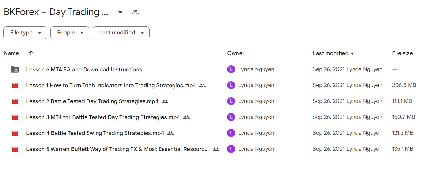Viewport: 431px width, 172px height.
Task: Open Lesson 4 Battle Tested Swing Trading Strategies.mp4
Action: click(95, 133)
